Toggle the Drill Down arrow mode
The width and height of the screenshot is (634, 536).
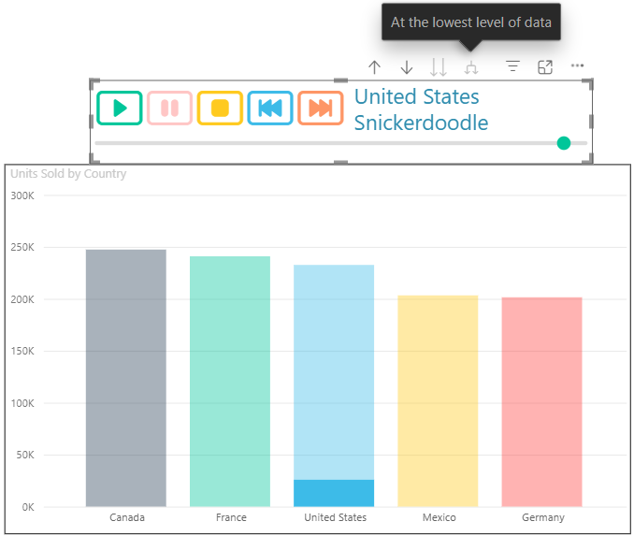pyautogui.click(x=407, y=67)
